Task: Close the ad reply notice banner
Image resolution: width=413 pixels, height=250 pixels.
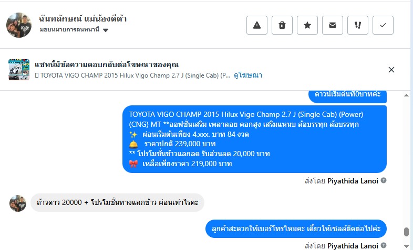Action: pos(391,70)
